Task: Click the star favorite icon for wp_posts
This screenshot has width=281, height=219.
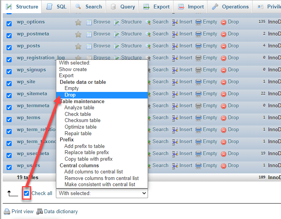Action: tap(78, 46)
